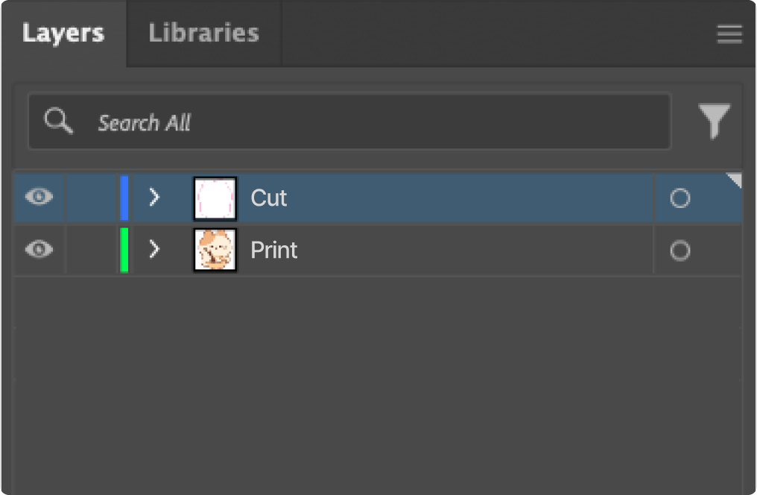The height and width of the screenshot is (495, 757).
Task: Click the Cut layer target circle
Action: point(680,198)
